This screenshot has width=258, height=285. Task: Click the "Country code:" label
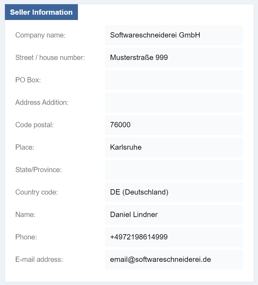tap(37, 192)
